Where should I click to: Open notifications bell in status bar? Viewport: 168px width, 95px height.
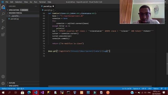click(165, 89)
